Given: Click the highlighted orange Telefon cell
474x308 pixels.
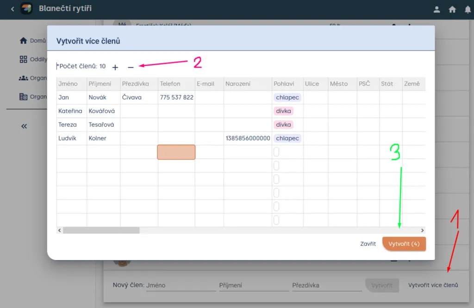Looking at the screenshot, I should click(176, 152).
